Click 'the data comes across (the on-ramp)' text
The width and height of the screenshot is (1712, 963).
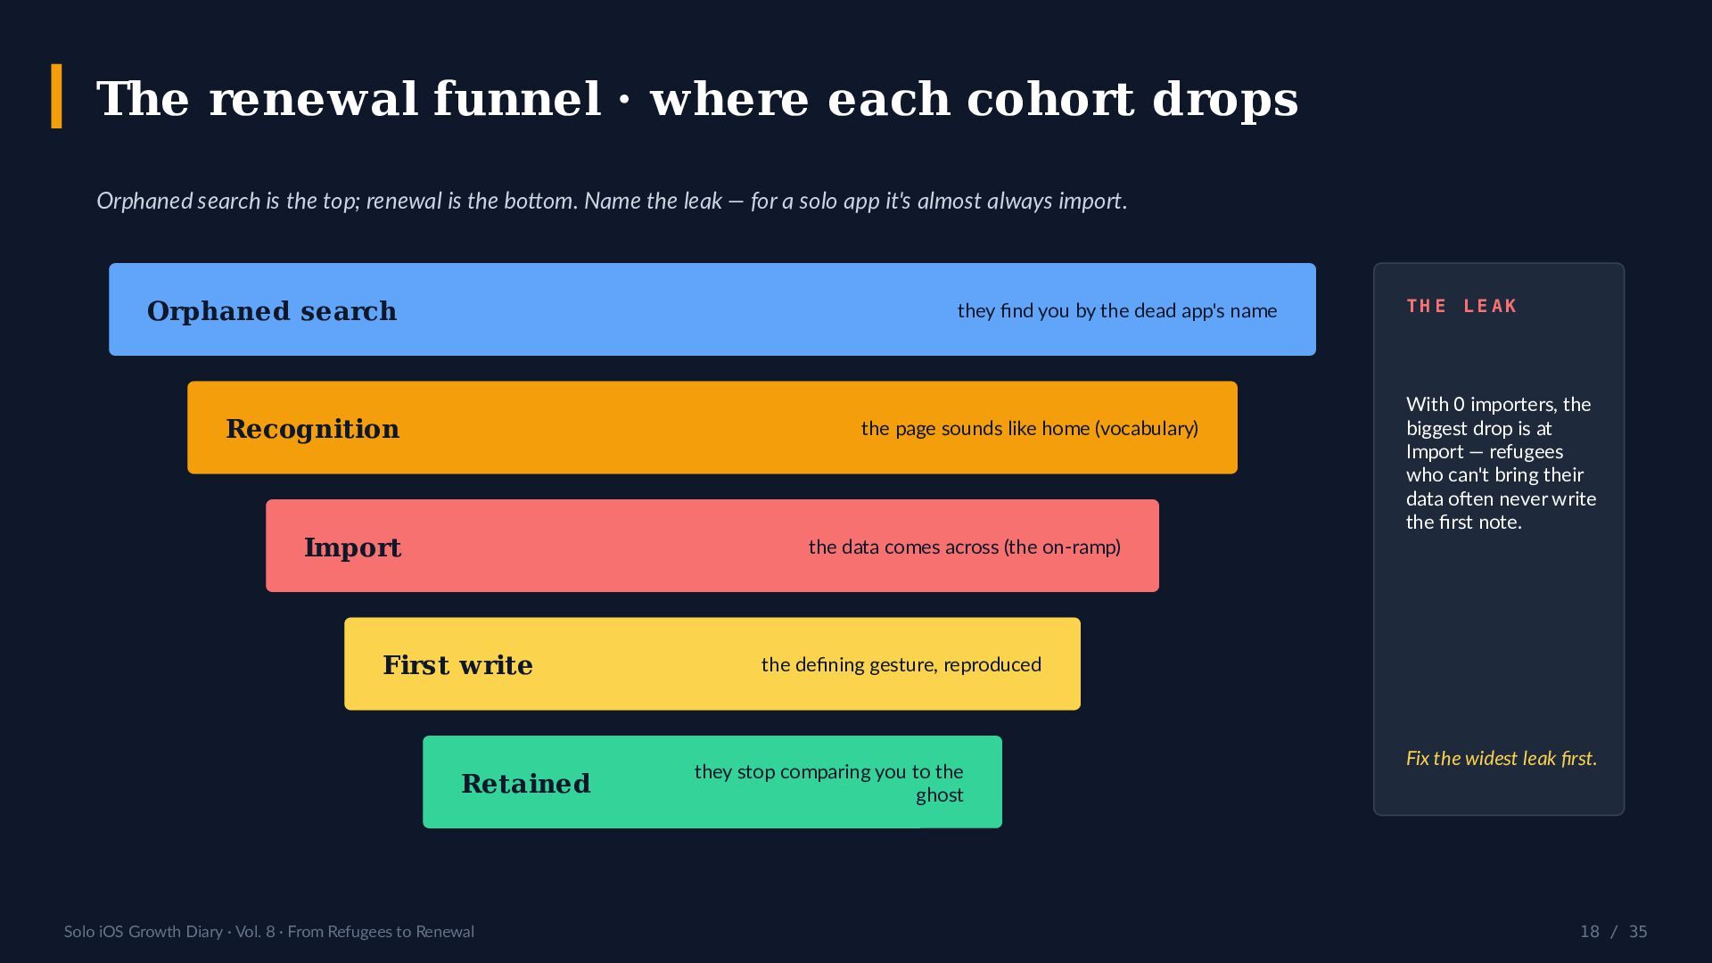coord(965,547)
